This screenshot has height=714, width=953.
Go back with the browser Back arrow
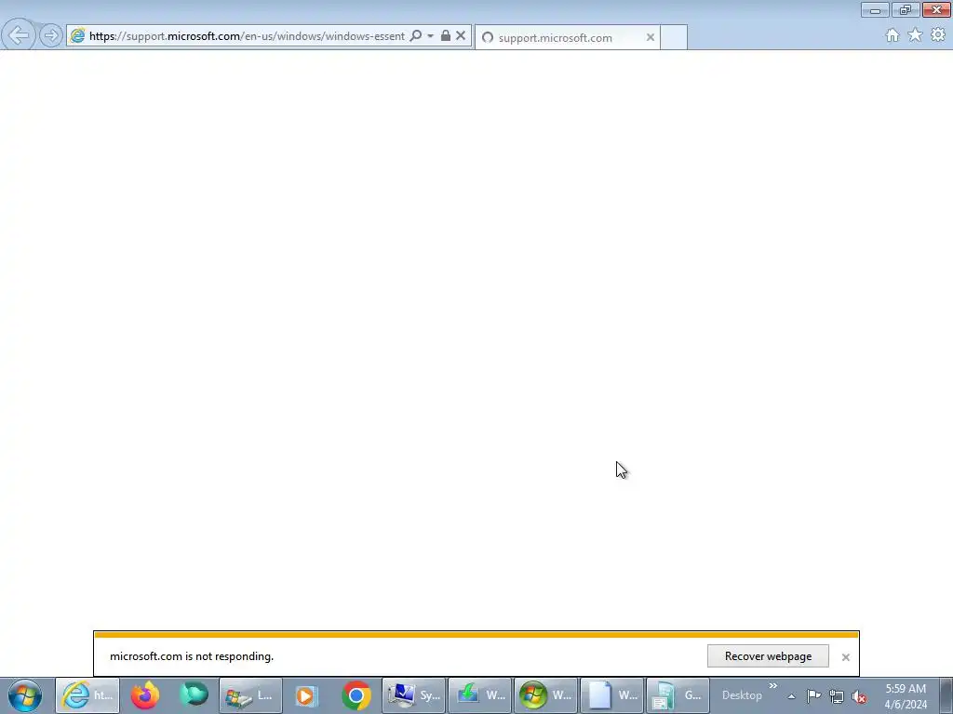pos(19,35)
